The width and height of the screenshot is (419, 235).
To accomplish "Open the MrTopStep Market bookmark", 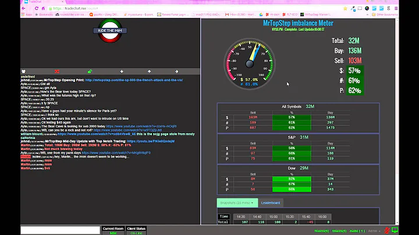I will pos(315,15).
